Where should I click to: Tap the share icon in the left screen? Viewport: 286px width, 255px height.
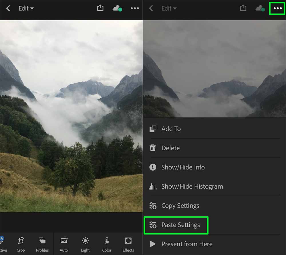click(x=100, y=8)
